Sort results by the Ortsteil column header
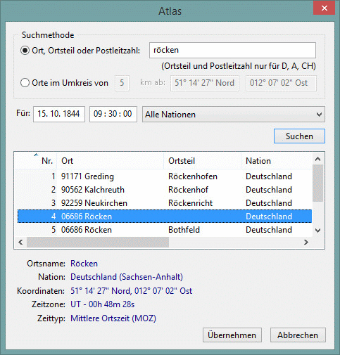 [x=203, y=161]
